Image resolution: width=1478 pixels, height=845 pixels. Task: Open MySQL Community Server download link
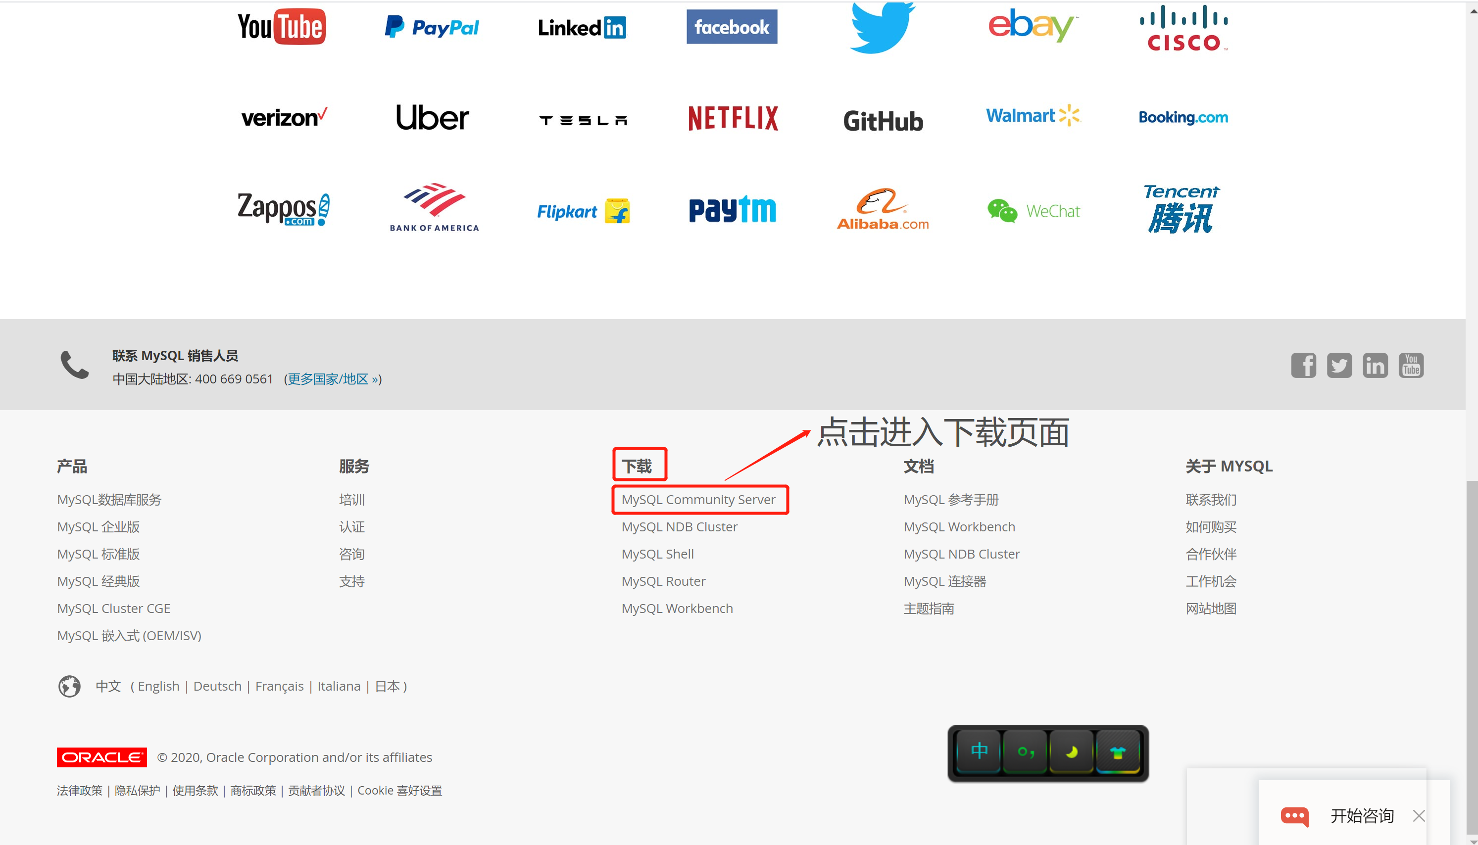point(698,500)
